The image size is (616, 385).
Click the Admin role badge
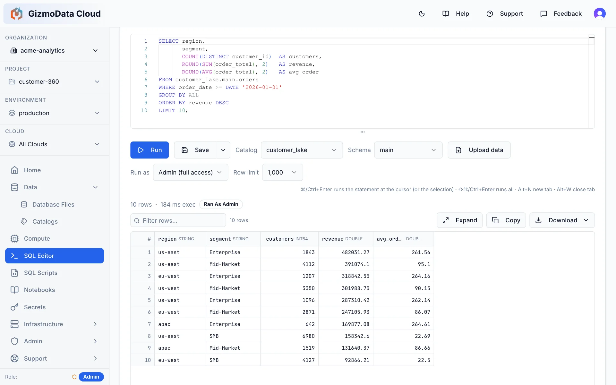click(91, 377)
